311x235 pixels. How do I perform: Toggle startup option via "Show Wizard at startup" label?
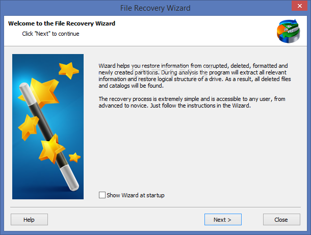pyautogui.click(x=136, y=195)
